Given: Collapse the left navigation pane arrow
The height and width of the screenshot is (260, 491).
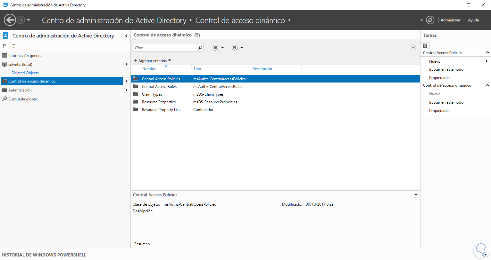Looking at the screenshot, I should coord(126,36).
